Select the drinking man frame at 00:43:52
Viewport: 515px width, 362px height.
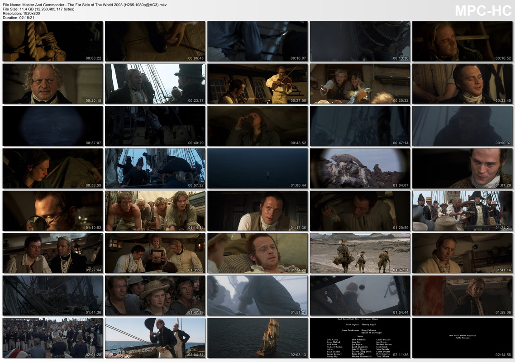[257, 126]
